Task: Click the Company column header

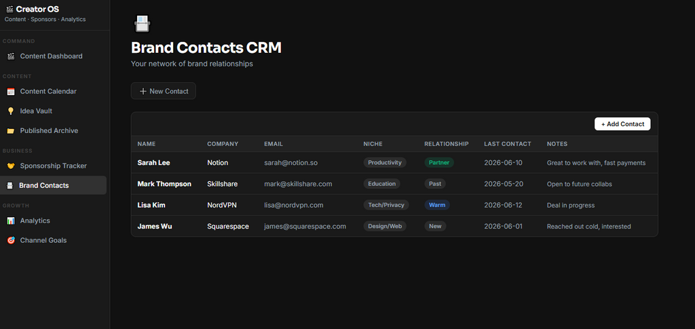Action: pos(223,144)
